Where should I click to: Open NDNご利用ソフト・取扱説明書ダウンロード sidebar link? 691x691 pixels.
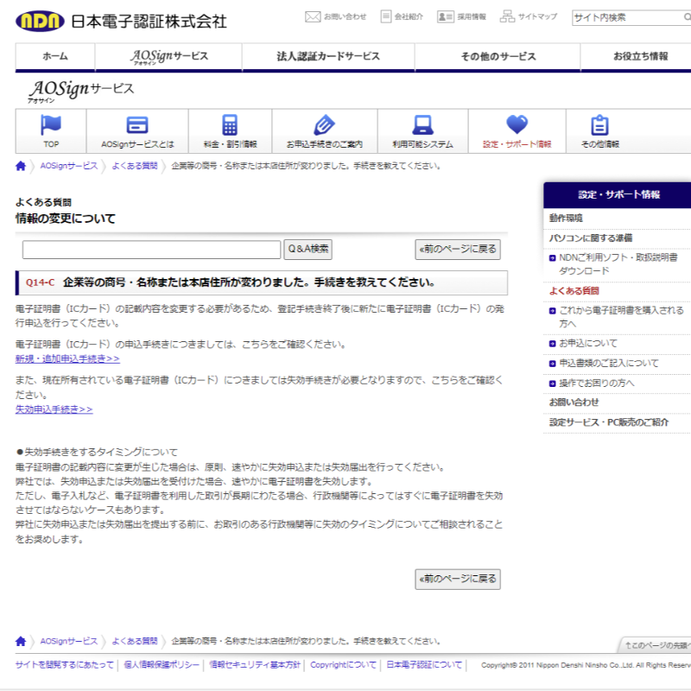(618, 264)
